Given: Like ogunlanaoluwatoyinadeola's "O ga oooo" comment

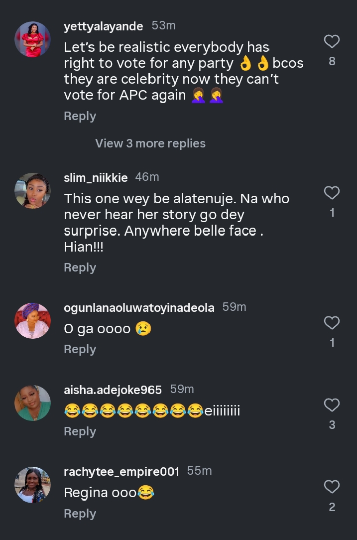Looking at the screenshot, I should click(x=332, y=323).
